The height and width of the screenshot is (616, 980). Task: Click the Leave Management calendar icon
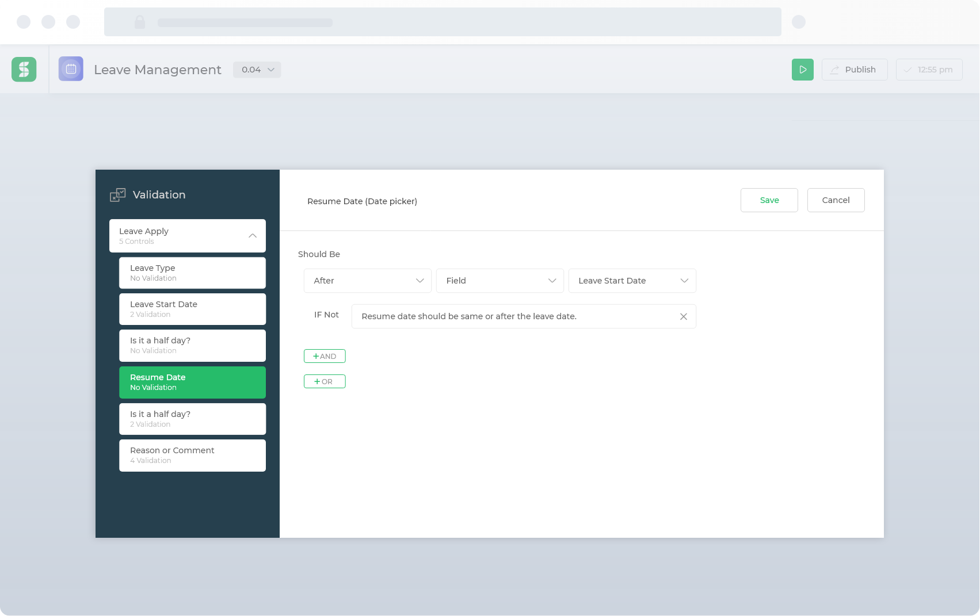point(71,69)
